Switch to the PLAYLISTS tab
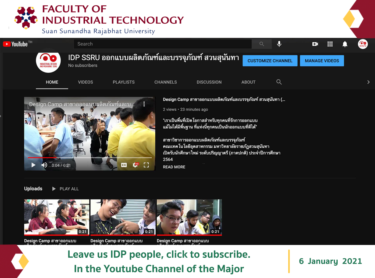 [x=124, y=82]
